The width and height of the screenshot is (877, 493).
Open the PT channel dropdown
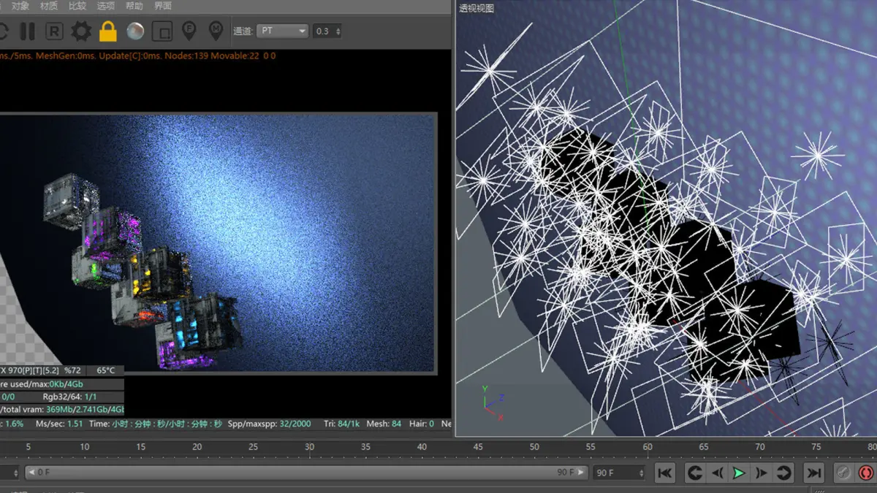(x=283, y=31)
